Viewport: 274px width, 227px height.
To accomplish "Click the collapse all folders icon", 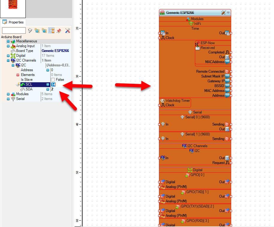I will [44, 31].
